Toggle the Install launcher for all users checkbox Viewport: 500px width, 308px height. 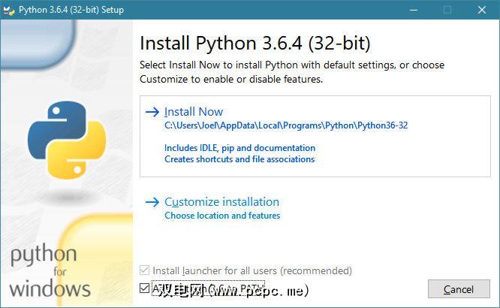tap(145, 270)
